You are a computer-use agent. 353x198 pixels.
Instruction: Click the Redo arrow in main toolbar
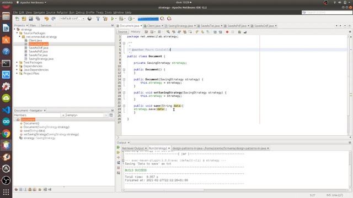pos(54,19)
